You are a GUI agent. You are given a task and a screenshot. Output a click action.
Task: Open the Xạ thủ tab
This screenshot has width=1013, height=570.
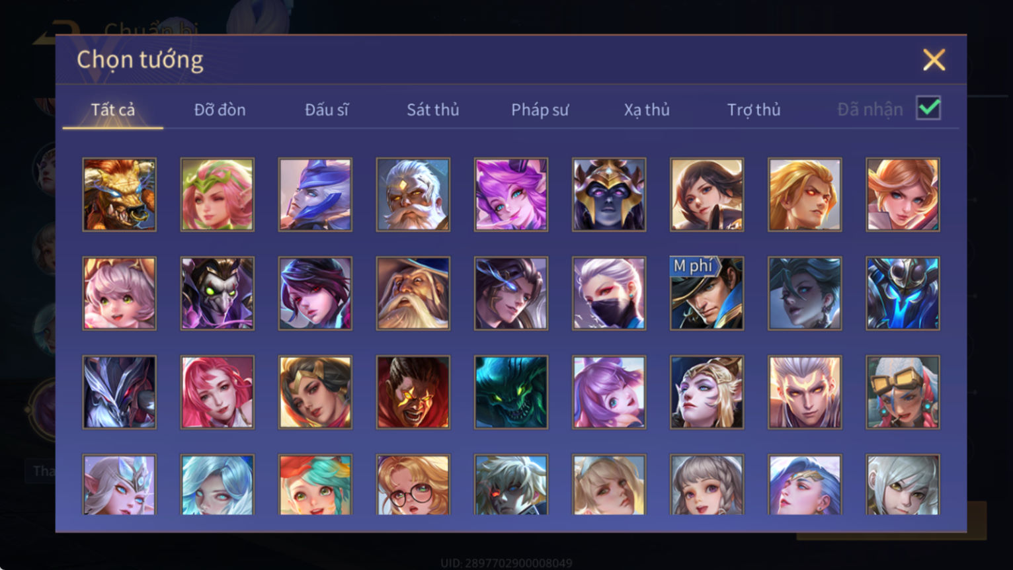click(647, 110)
